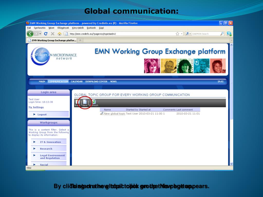Click the European Microfinance Network logo
Viewport: 263px width, 197px height.
click(54, 56)
